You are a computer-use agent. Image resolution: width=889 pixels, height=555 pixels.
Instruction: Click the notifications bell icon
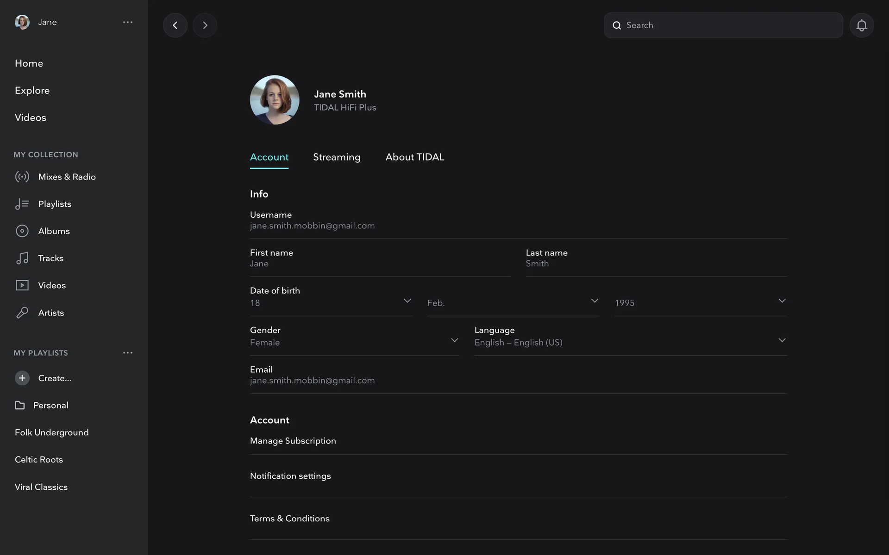(x=861, y=25)
